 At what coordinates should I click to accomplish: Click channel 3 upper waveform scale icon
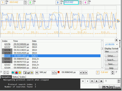(80, 1)
